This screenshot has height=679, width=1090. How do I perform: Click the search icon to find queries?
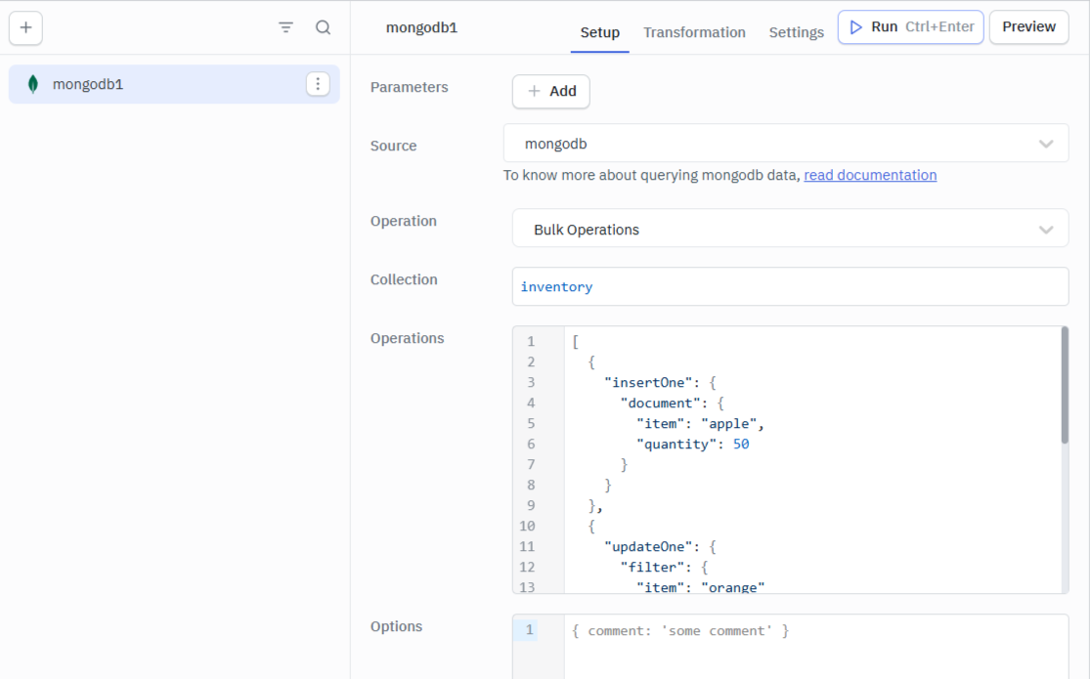(x=323, y=27)
